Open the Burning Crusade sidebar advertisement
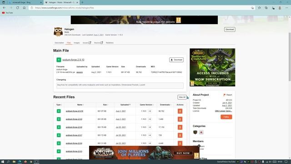The image size is (291, 164). pos(212,67)
